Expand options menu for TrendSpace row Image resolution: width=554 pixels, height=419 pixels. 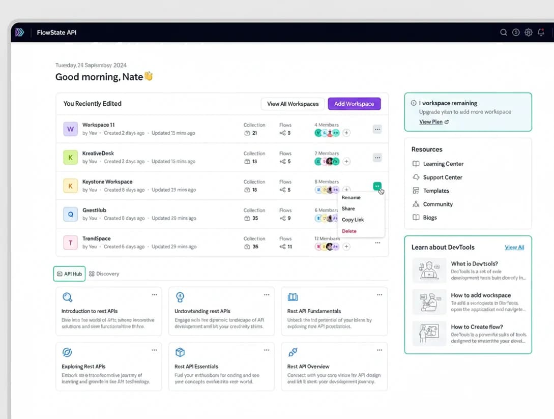377,243
